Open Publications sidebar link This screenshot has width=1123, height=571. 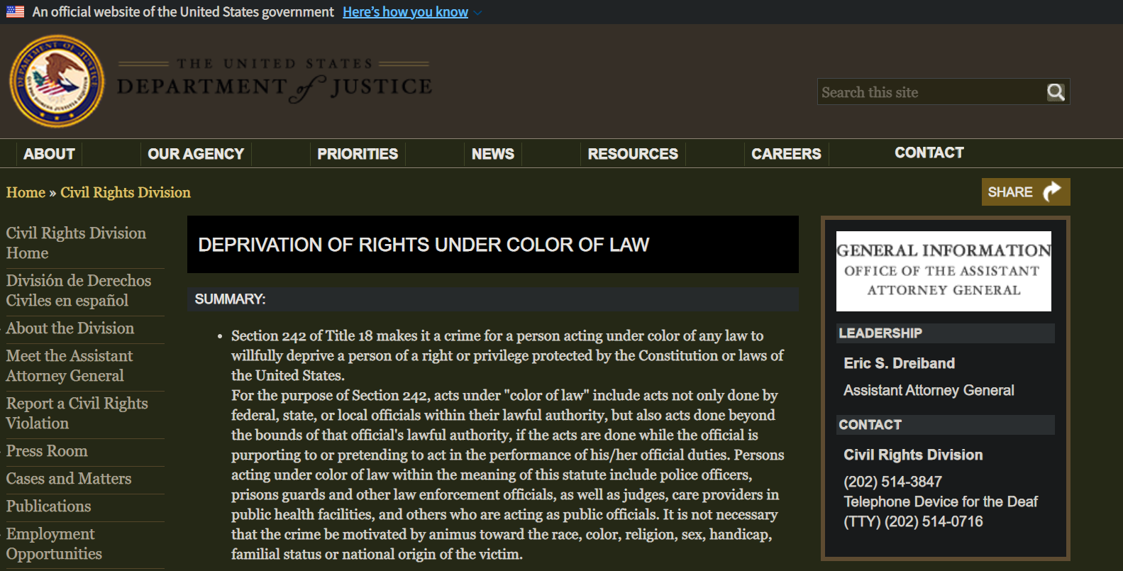[x=48, y=506]
